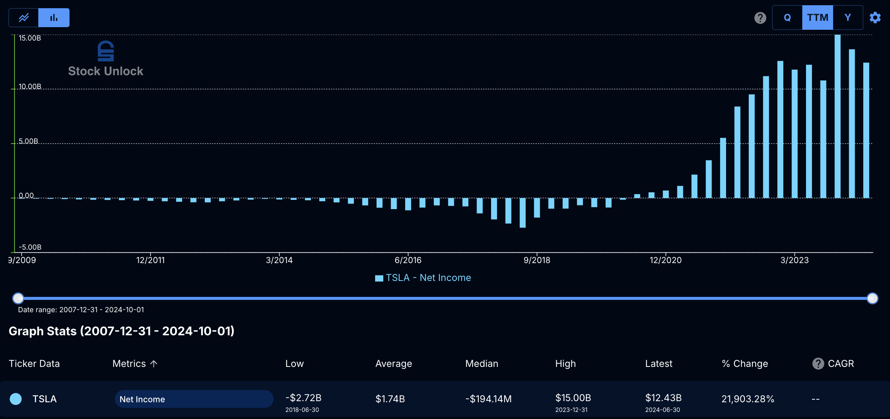The width and height of the screenshot is (890, 419).
Task: Click the Metrics column header
Action: coord(129,364)
